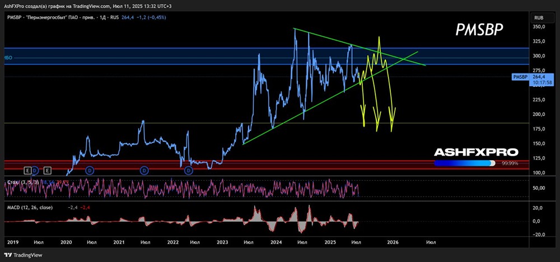560x262 pixels.
Task: Click the 125,0 price axis label
Action: click(x=539, y=158)
